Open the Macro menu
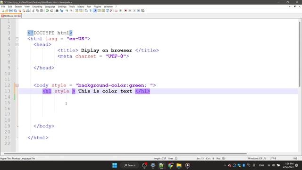The height and width of the screenshot is (170, 302). [81, 7]
